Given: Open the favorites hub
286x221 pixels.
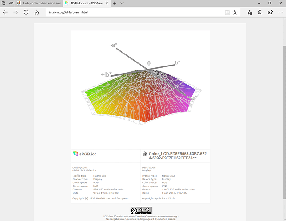Looking at the screenshot, I should pos(250,12).
